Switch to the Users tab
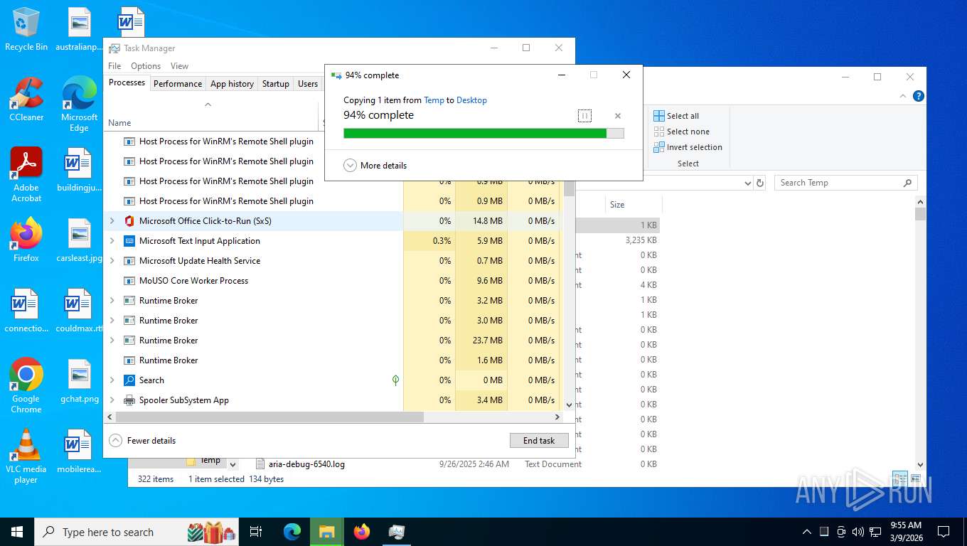 [x=308, y=83]
